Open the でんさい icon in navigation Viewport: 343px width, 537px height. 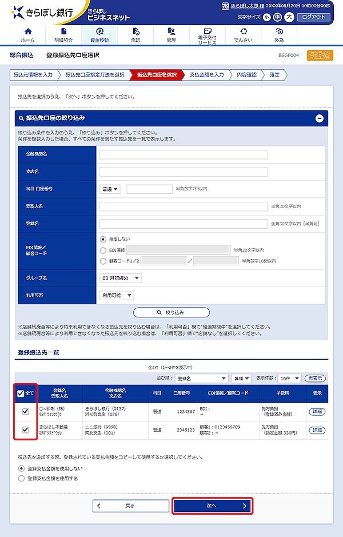pyautogui.click(x=243, y=31)
